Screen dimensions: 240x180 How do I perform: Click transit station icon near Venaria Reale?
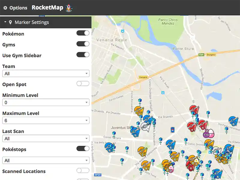pyautogui.click(x=123, y=31)
